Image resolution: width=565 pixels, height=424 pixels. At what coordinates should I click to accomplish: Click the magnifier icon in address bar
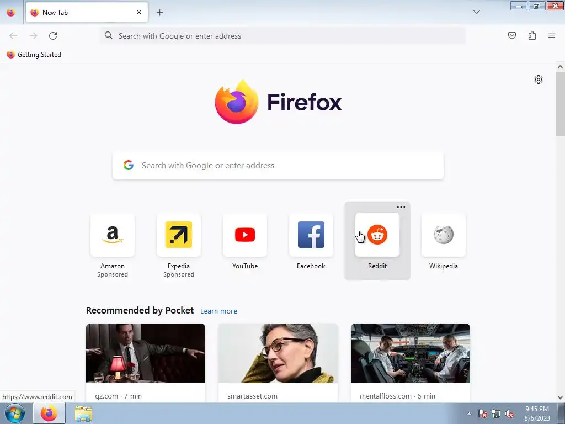click(109, 35)
